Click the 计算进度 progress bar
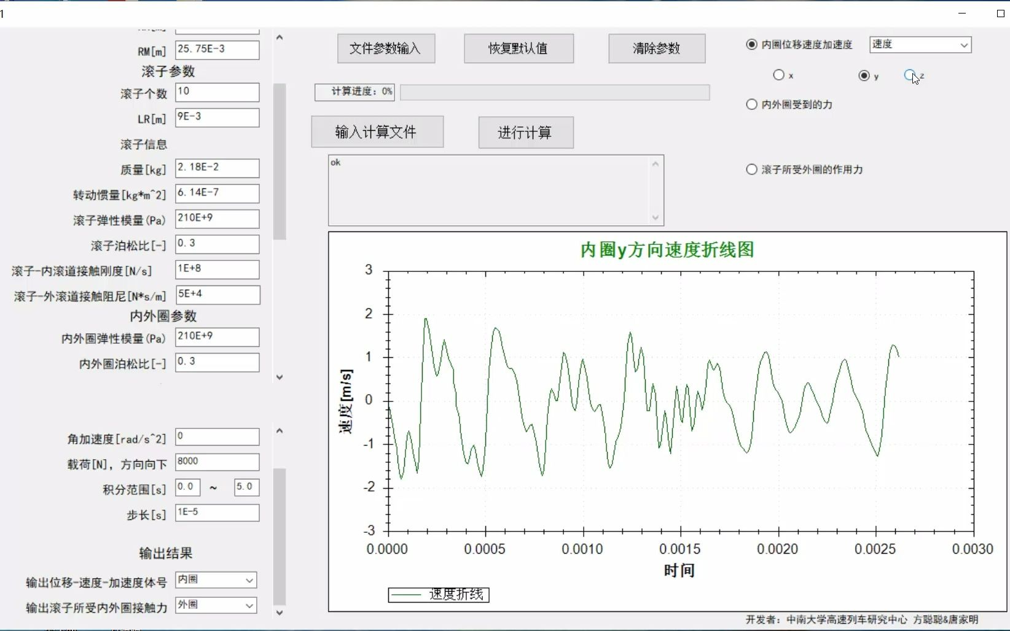Screen dimensions: 1010x631 tap(555, 92)
